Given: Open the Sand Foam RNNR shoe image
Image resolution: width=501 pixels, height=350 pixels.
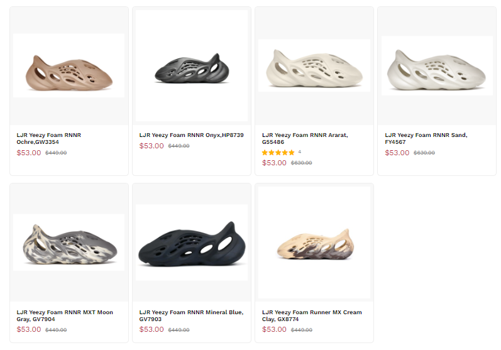Looking at the screenshot, I should pos(437,66).
